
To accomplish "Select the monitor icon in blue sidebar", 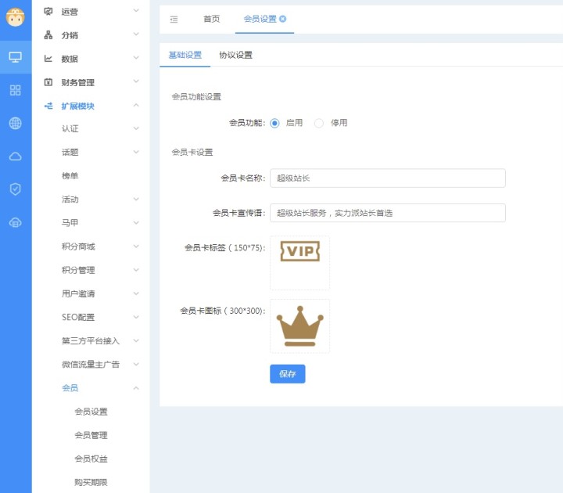I will tap(15, 57).
